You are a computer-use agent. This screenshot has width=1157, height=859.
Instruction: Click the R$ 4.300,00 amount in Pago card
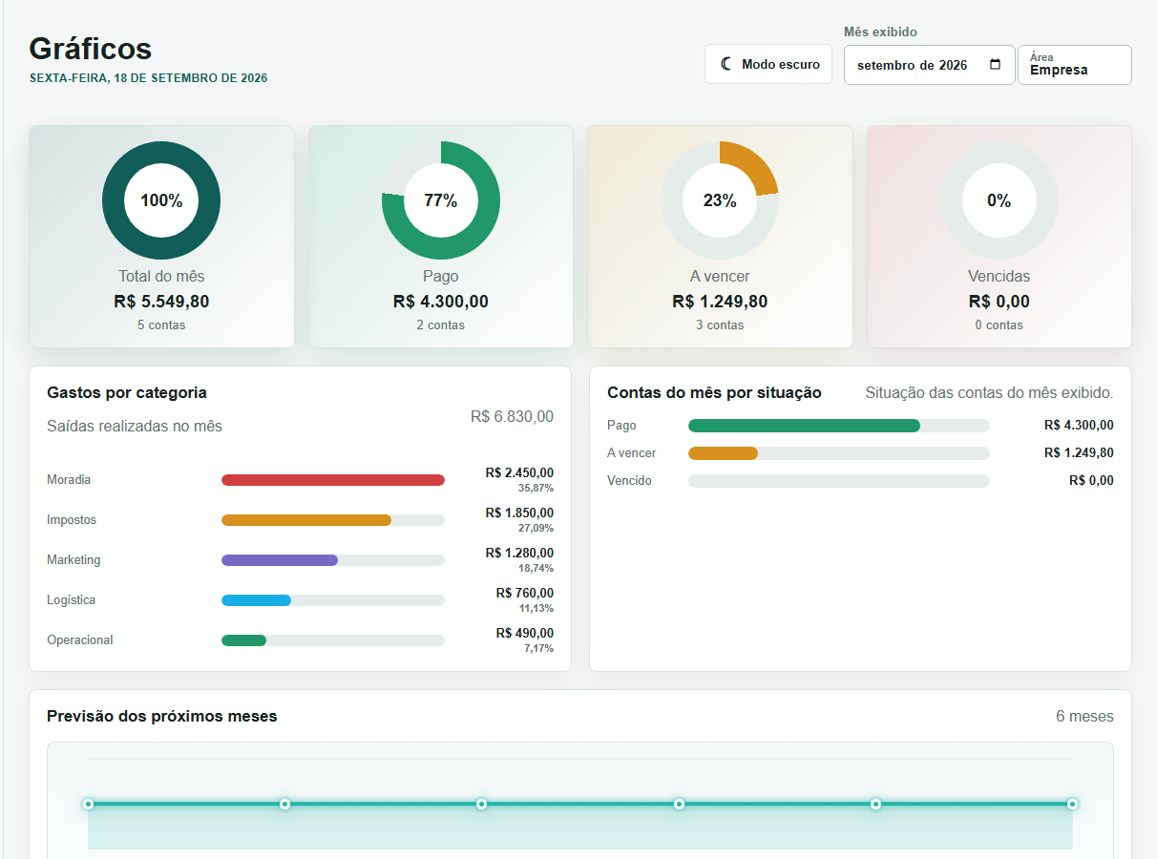point(441,302)
